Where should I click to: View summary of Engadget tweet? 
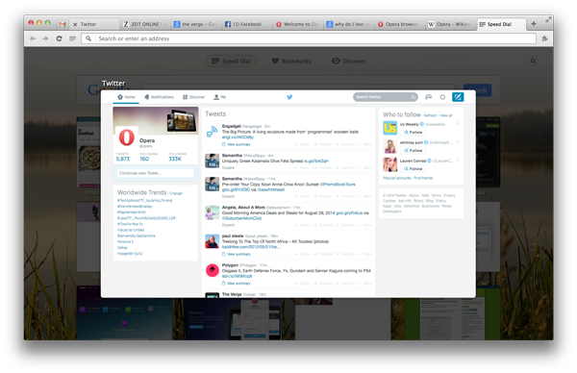tap(237, 144)
